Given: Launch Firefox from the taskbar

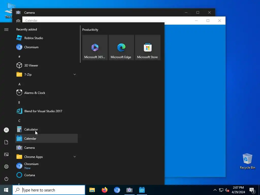Looking at the screenshot, I should coord(104,190).
